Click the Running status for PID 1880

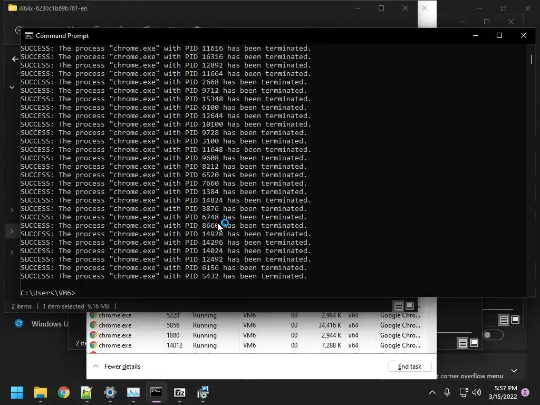205,335
